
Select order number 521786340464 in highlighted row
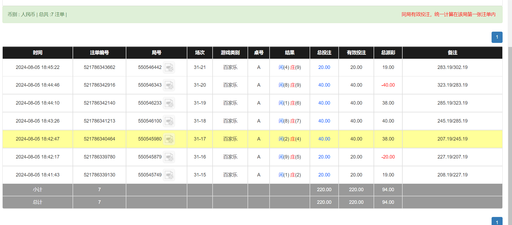pos(99,139)
